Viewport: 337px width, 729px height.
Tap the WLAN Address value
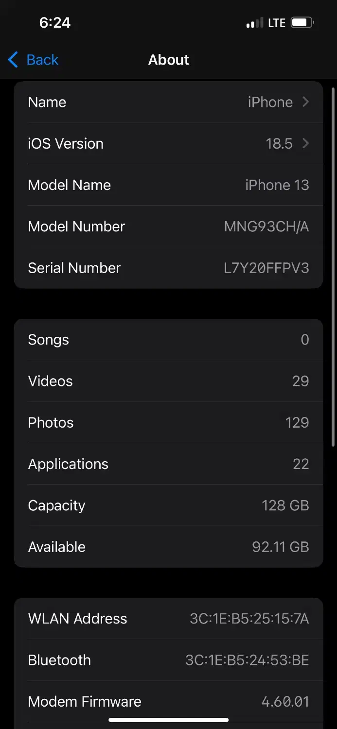[x=249, y=619]
